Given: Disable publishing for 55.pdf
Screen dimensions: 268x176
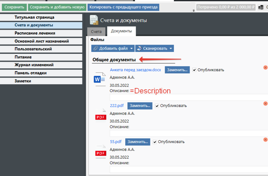Looking at the screenshot, I should click(x=155, y=142).
